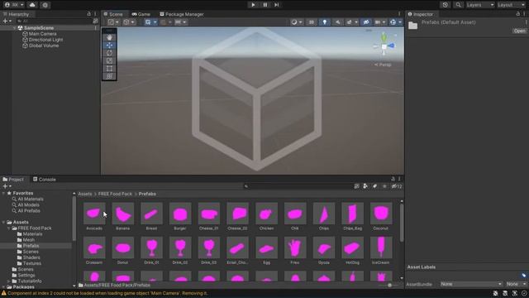Open the AssetBundle None dropdown

pyautogui.click(x=471, y=284)
